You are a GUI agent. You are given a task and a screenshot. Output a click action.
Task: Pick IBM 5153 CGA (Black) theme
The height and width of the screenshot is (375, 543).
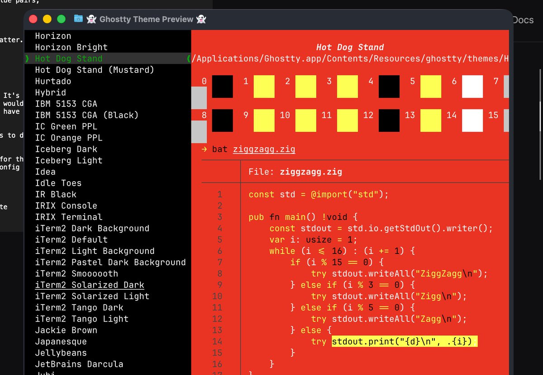pyautogui.click(x=87, y=115)
